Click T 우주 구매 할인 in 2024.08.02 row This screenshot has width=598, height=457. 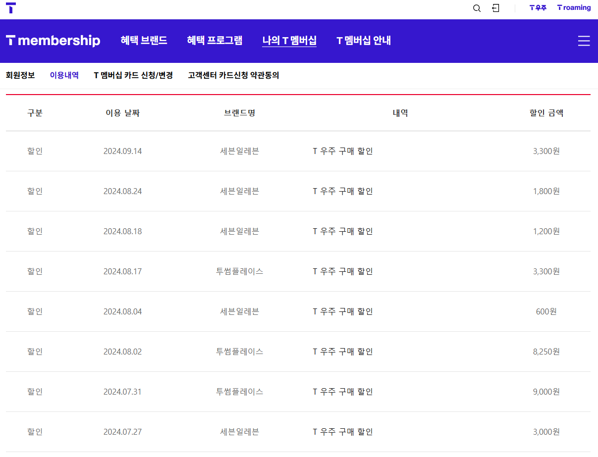coord(343,352)
